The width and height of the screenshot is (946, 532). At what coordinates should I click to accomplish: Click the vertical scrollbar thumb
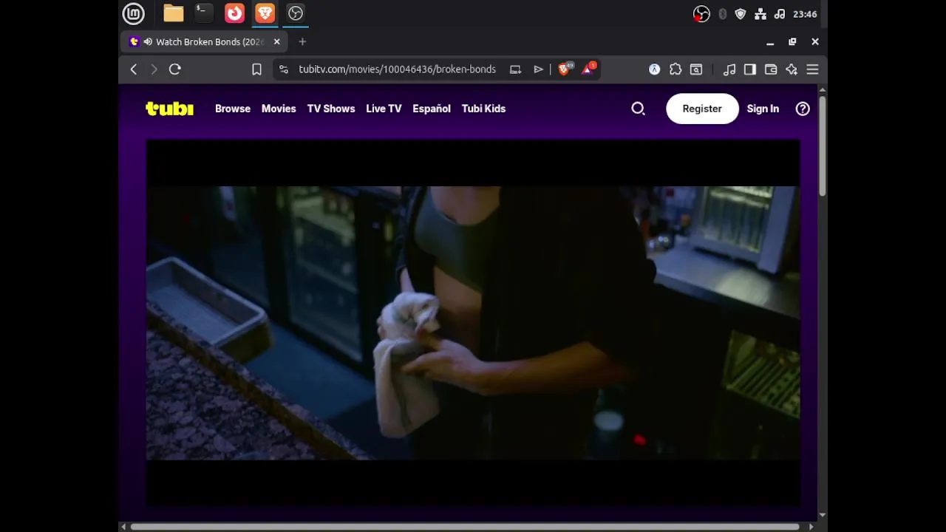pos(822,146)
